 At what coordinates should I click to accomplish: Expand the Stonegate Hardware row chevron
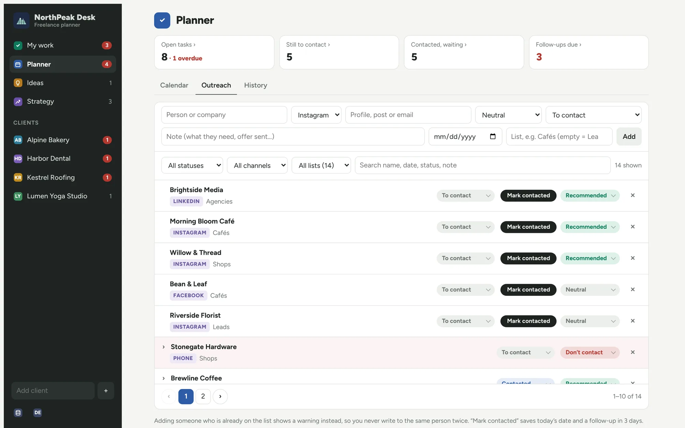click(x=164, y=347)
